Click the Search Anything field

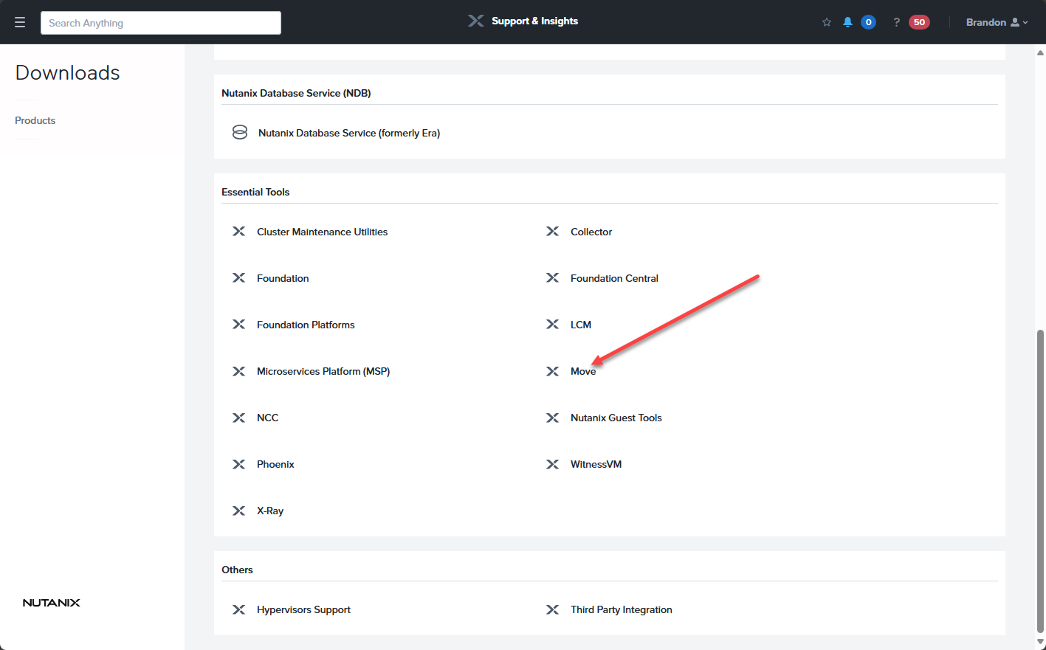161,23
